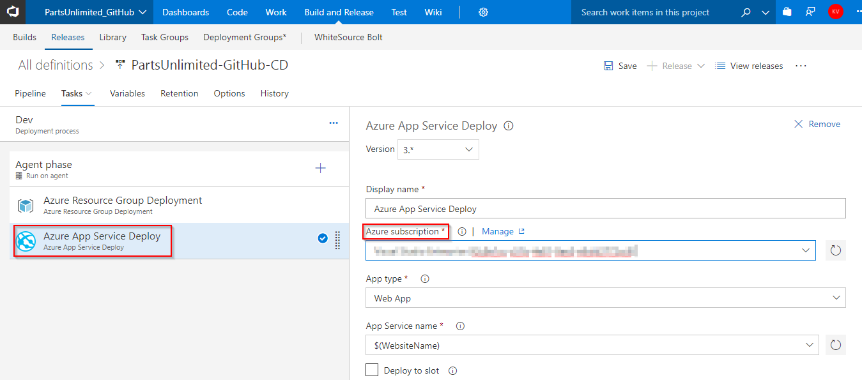Open the settings gear icon
Image resolution: width=862 pixels, height=380 pixels.
(x=484, y=12)
